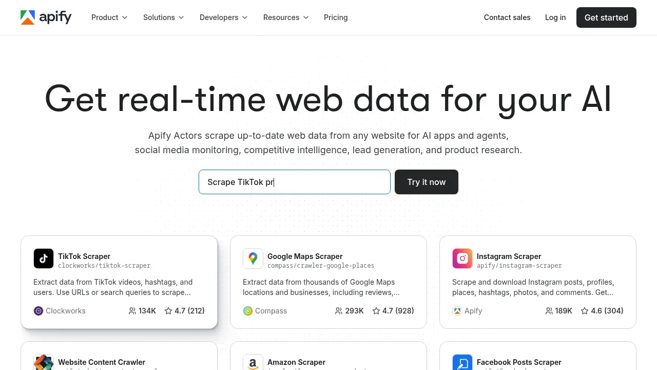The height and width of the screenshot is (370, 657).
Task: Click the Facebook Posts Scraper icon
Action: coord(462,362)
